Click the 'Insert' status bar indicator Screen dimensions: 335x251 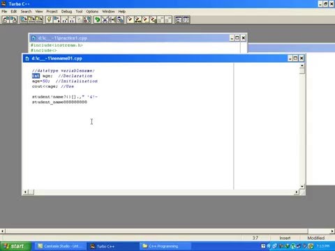click(x=285, y=238)
